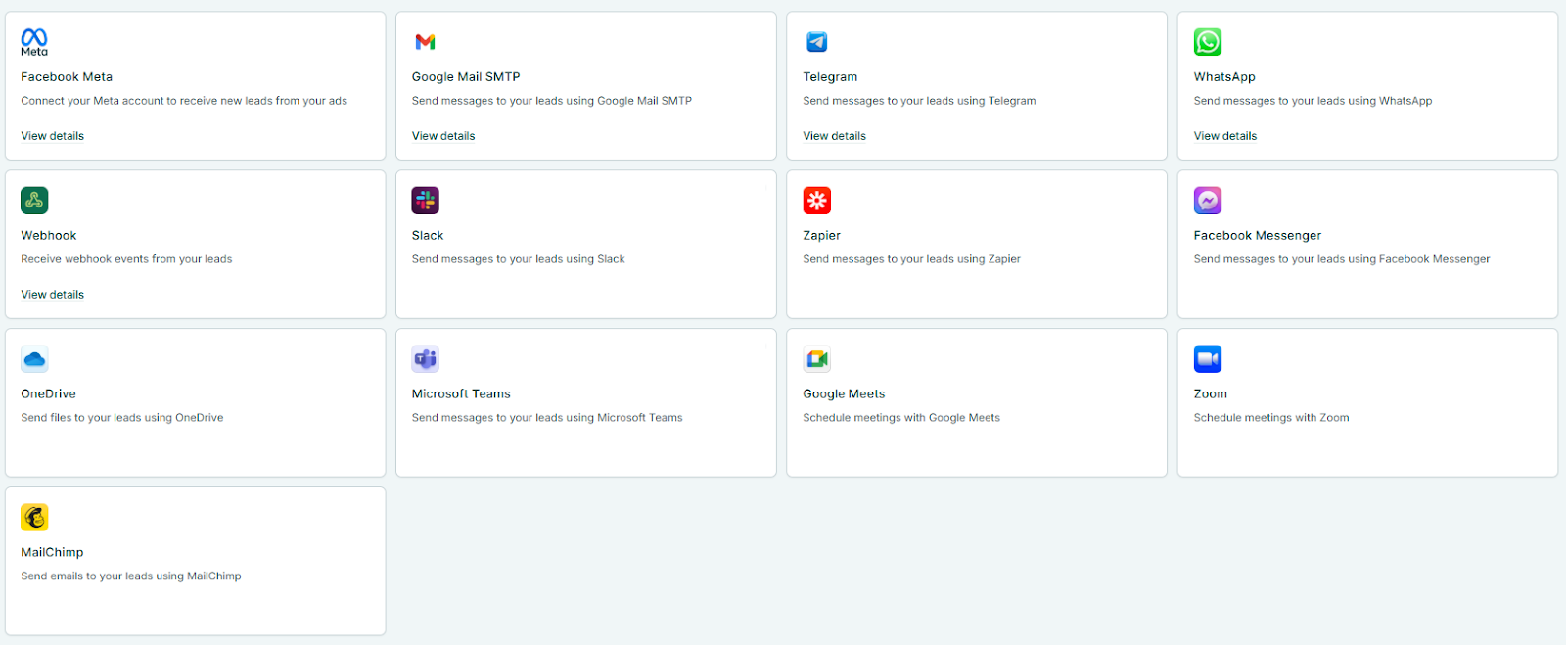Click the Google Mail SMTP icon
This screenshot has width=1566, height=645.
pos(425,42)
